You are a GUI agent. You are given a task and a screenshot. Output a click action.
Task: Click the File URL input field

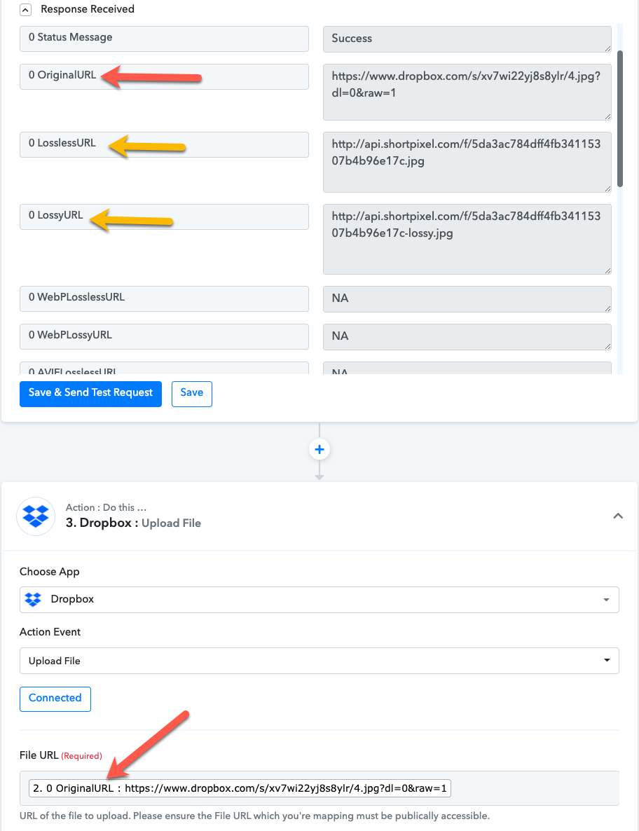pos(319,788)
